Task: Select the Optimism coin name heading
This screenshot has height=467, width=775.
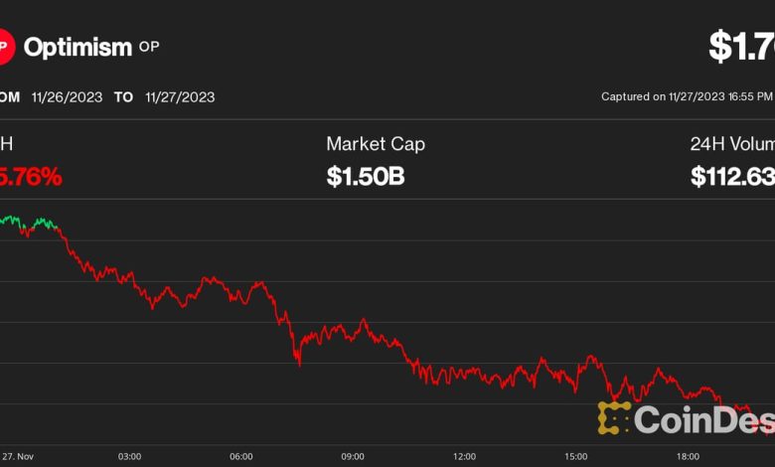Action: [x=77, y=47]
